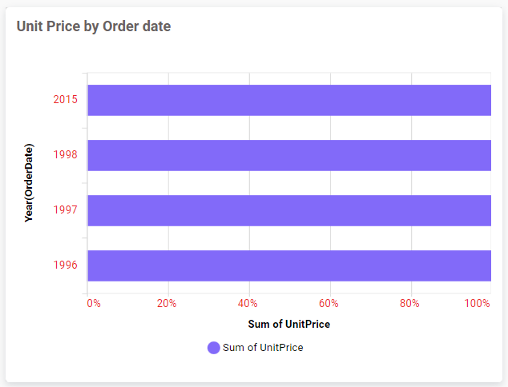Click the 2015 y-axis label
This screenshot has height=387, width=508.
point(65,100)
